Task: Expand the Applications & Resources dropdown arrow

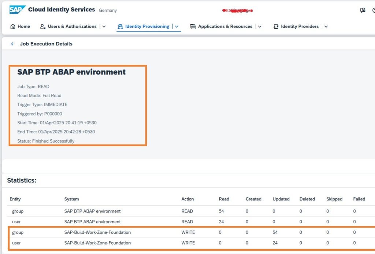Action: click(x=260, y=27)
